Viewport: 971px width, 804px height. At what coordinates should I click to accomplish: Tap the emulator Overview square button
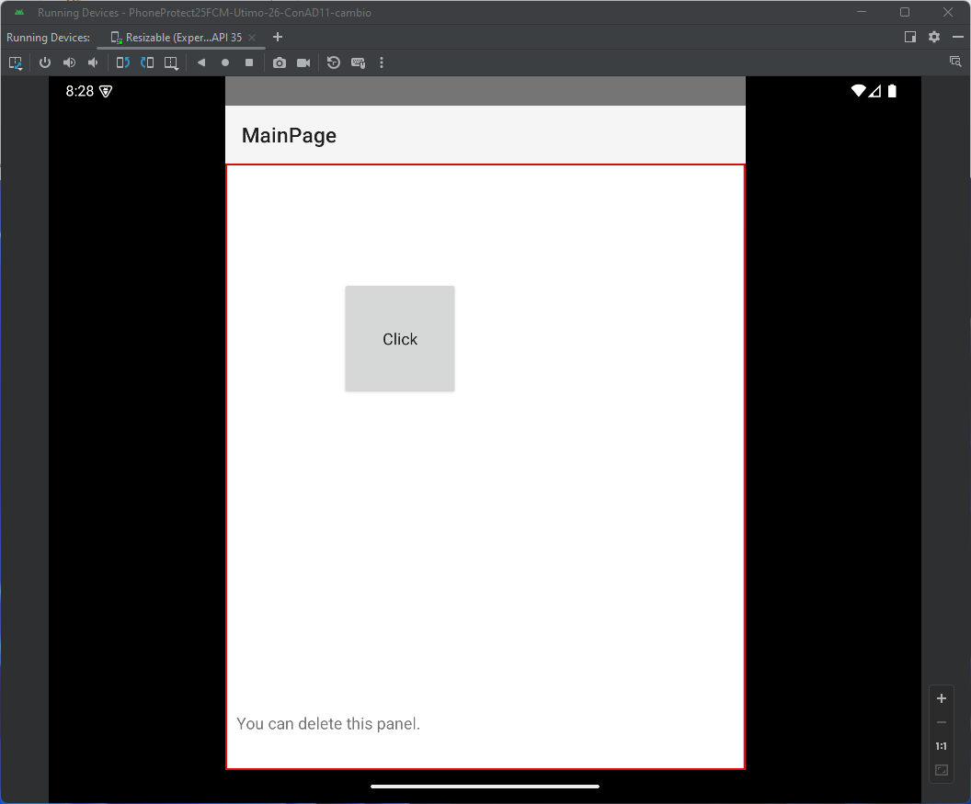249,62
